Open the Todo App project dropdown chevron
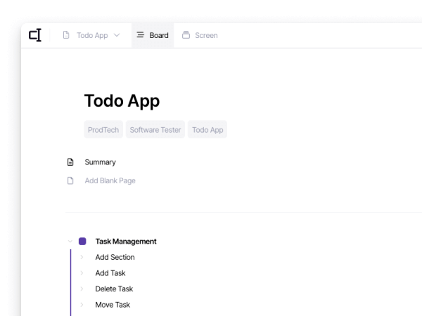422x316 pixels. pos(117,35)
